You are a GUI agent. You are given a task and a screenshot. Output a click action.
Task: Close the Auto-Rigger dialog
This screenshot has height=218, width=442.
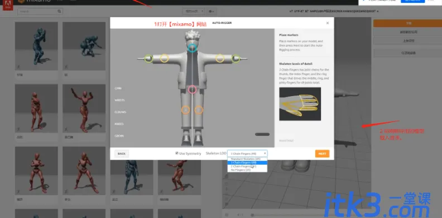click(x=327, y=23)
